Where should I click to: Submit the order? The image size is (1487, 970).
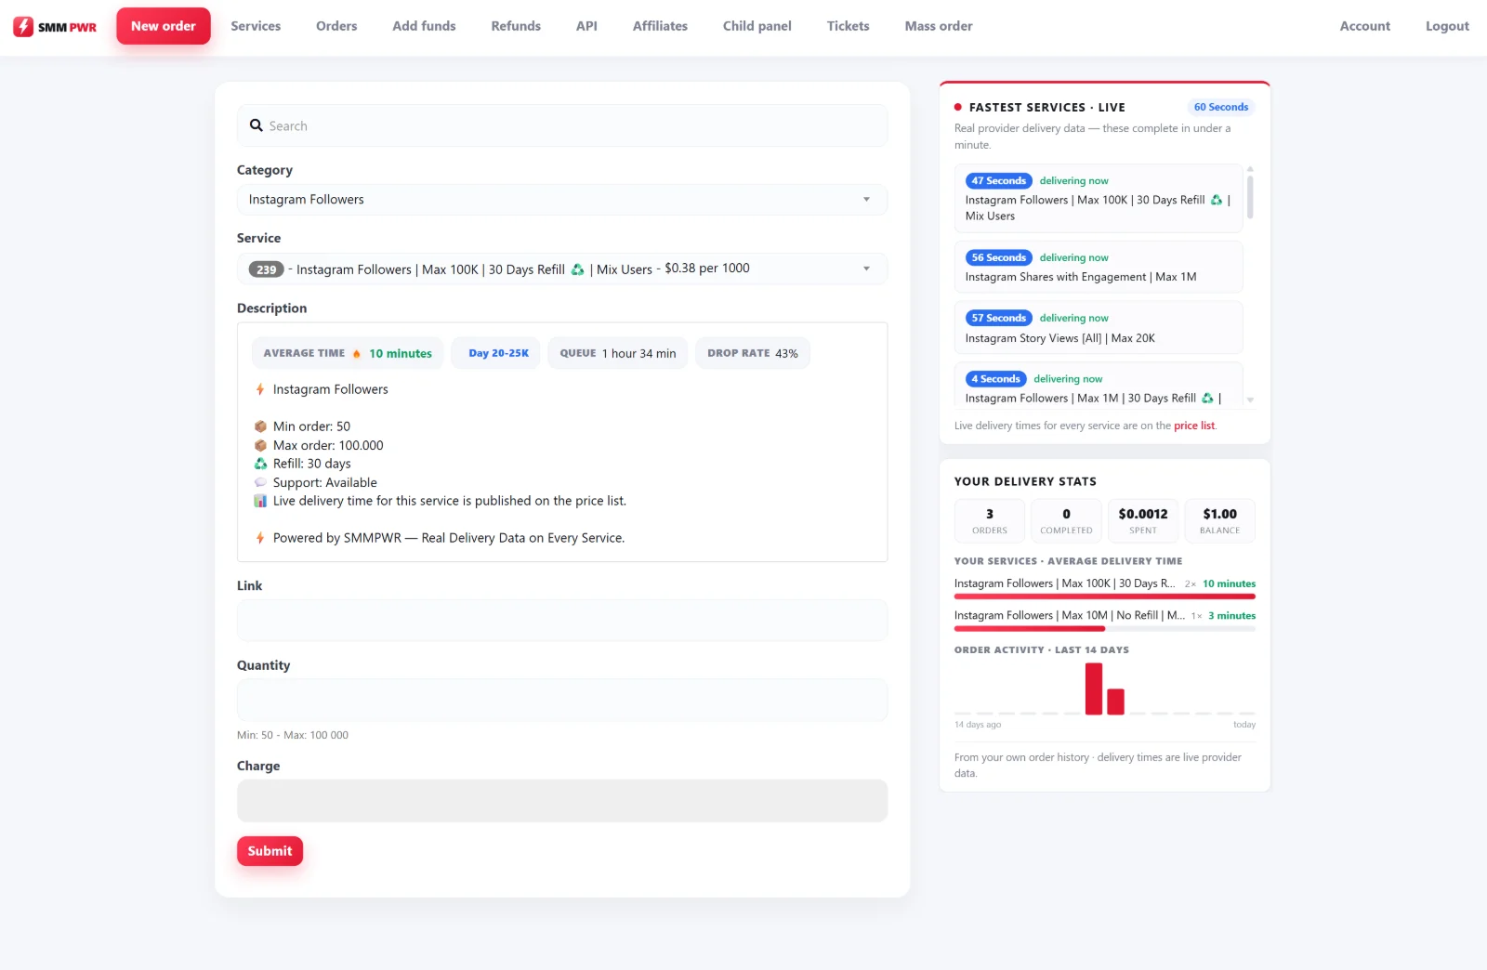pos(270,851)
